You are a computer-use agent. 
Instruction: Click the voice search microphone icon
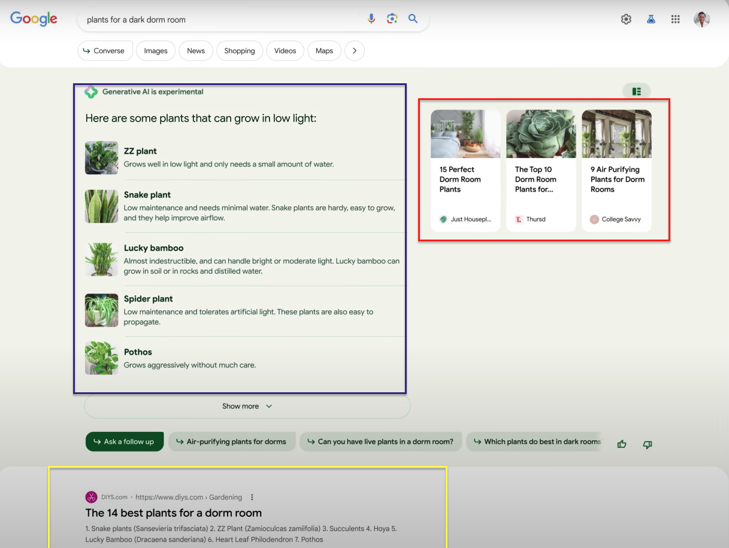tap(371, 19)
